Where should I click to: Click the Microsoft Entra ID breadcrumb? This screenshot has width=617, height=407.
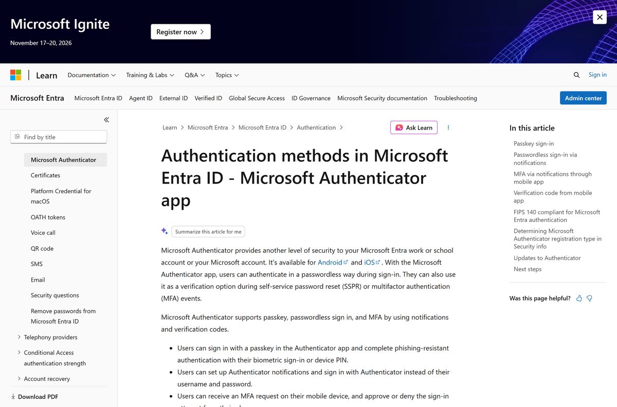pyautogui.click(x=262, y=127)
